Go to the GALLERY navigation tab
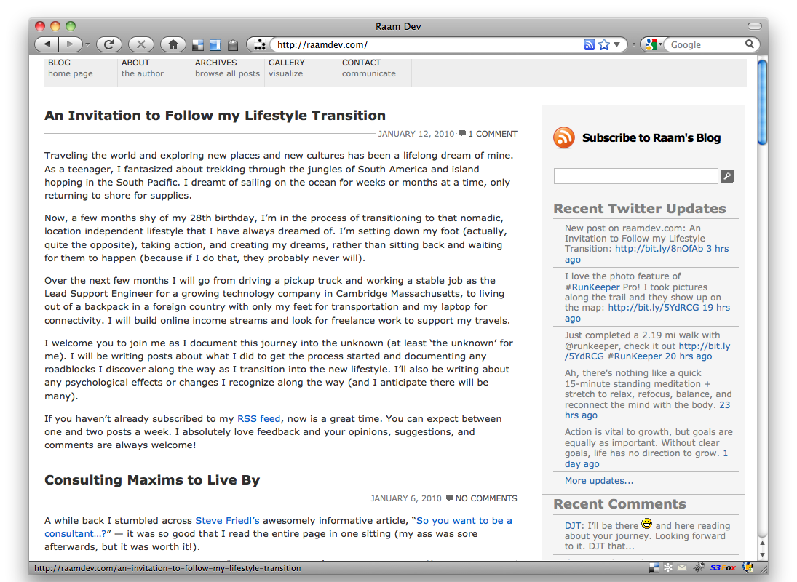This screenshot has height=582, width=797. (x=286, y=68)
